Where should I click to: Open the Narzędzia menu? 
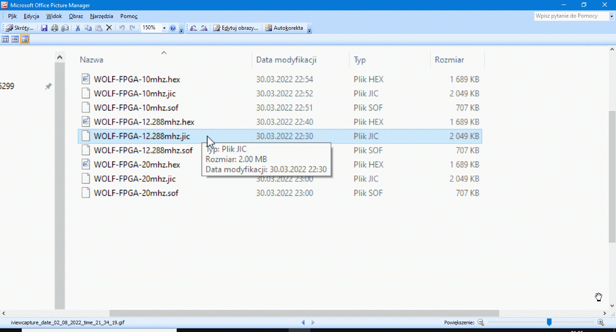[101, 16]
